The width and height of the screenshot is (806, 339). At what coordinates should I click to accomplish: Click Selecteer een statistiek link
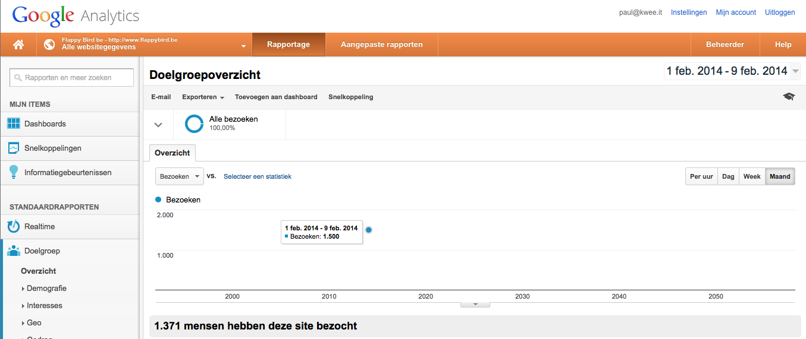258,176
